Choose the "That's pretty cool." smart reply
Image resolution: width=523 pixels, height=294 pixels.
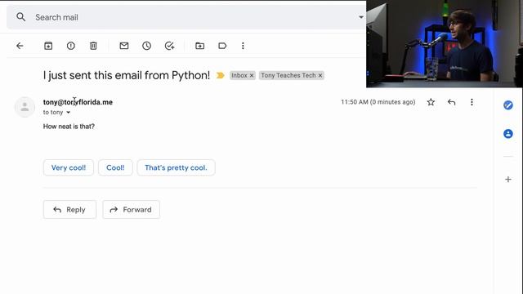177,167
